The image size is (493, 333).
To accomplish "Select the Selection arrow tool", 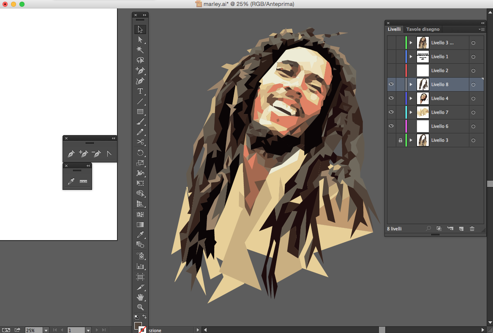I will point(140,30).
